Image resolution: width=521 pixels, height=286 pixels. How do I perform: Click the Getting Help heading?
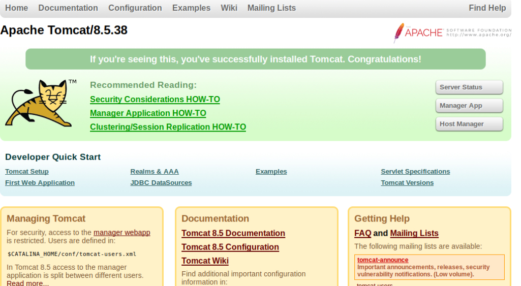(382, 218)
